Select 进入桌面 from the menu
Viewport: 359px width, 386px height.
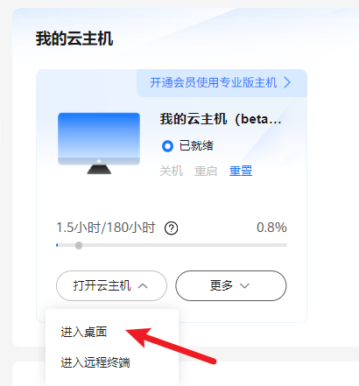tap(84, 332)
